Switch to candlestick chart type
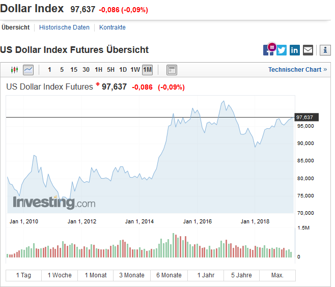The image size is (335, 287). point(14,70)
